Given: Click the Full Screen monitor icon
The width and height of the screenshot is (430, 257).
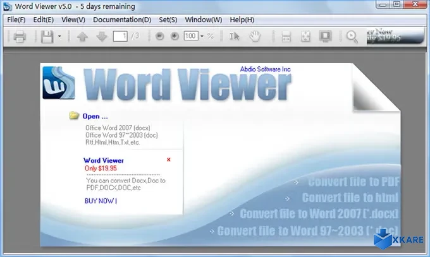Looking at the screenshot, I should point(325,37).
